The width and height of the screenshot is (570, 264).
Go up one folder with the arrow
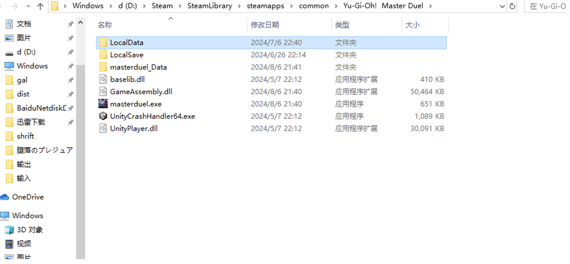click(40, 6)
